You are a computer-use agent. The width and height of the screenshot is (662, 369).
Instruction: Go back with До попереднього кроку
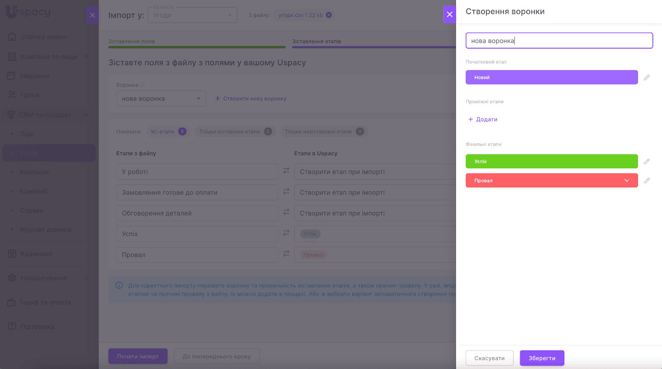[x=217, y=356]
